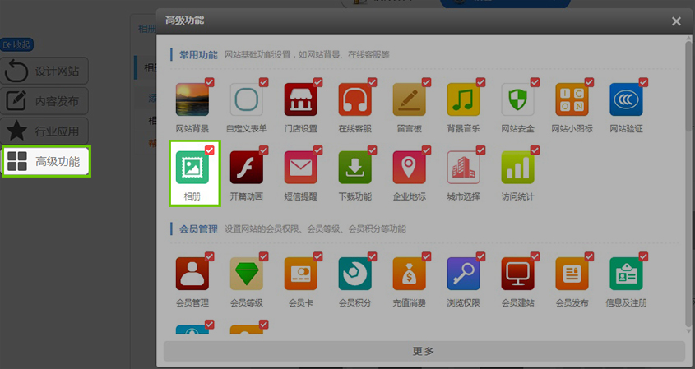The height and width of the screenshot is (369, 695).
Task: Click the 充值消费 money bag icon
Action: 409,274
